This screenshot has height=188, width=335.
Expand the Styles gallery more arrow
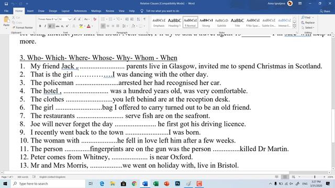[x=294, y=27]
